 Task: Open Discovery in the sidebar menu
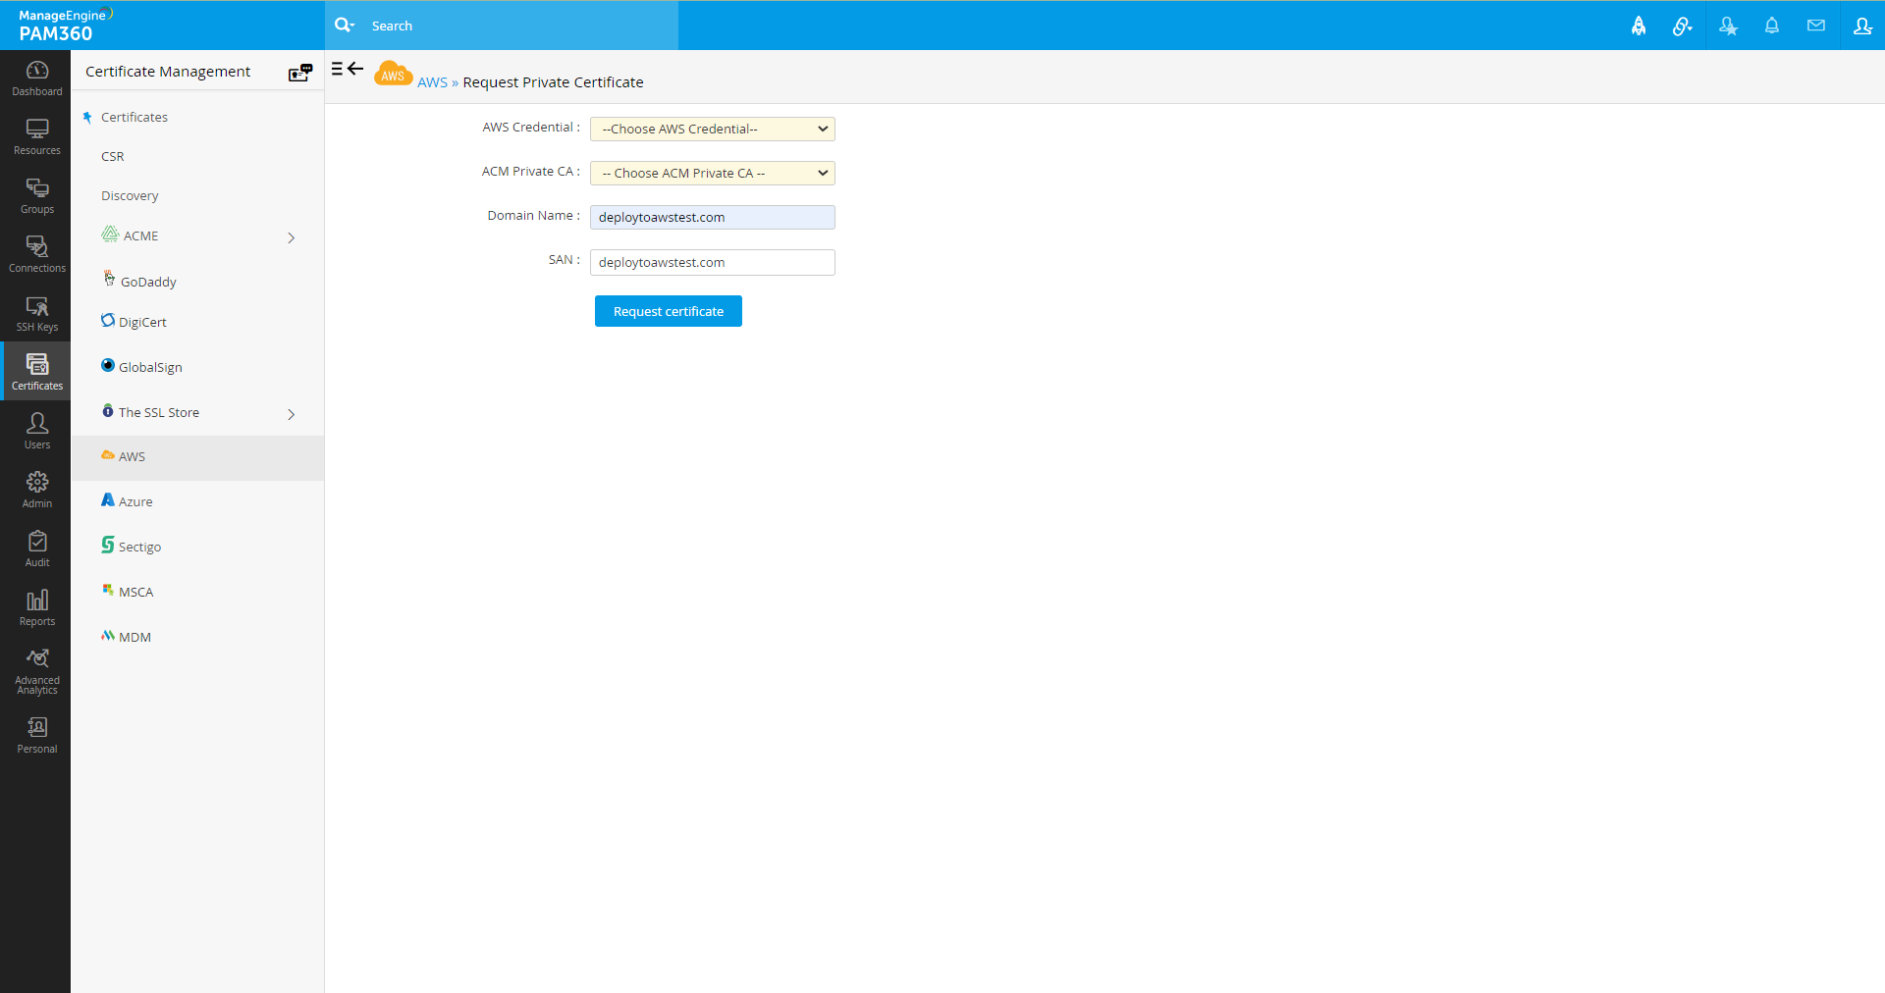point(130,195)
